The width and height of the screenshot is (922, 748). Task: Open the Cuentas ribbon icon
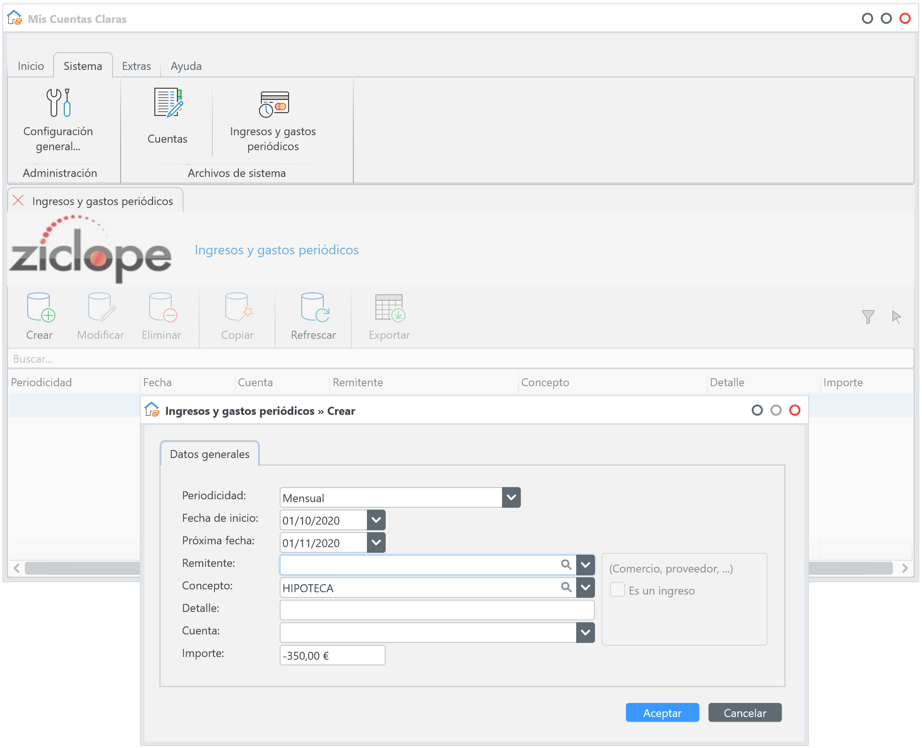[x=168, y=103]
